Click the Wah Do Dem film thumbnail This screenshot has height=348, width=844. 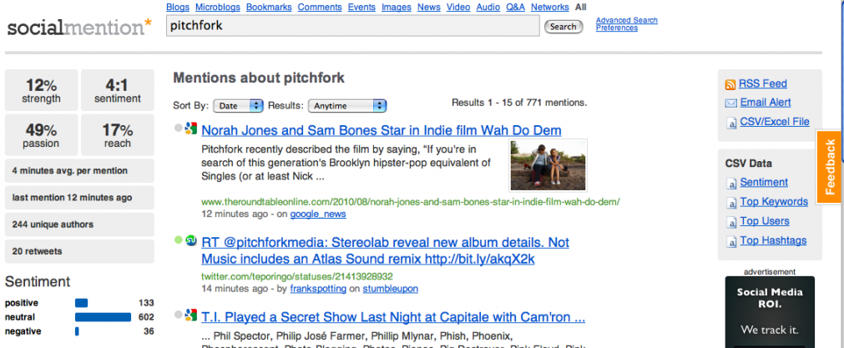click(548, 165)
